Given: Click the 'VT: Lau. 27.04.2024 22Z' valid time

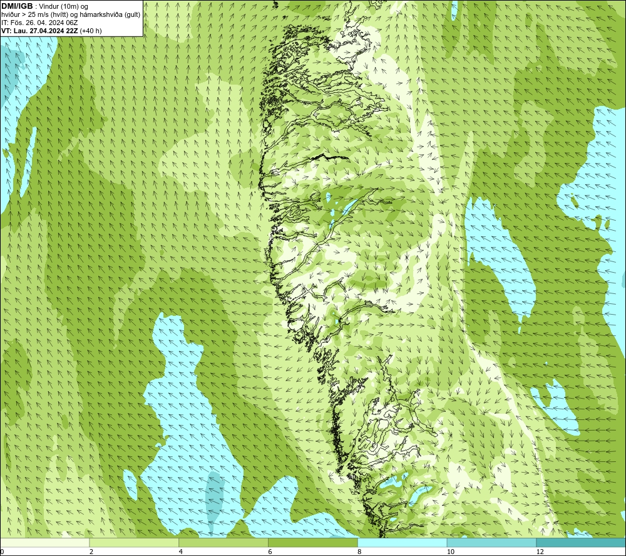Looking at the screenshot, I should click(40, 31).
